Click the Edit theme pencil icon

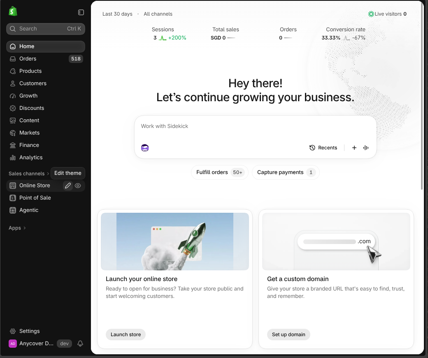(x=68, y=186)
